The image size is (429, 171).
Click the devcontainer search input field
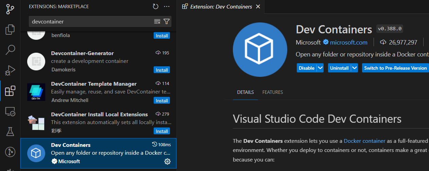[x=91, y=21]
